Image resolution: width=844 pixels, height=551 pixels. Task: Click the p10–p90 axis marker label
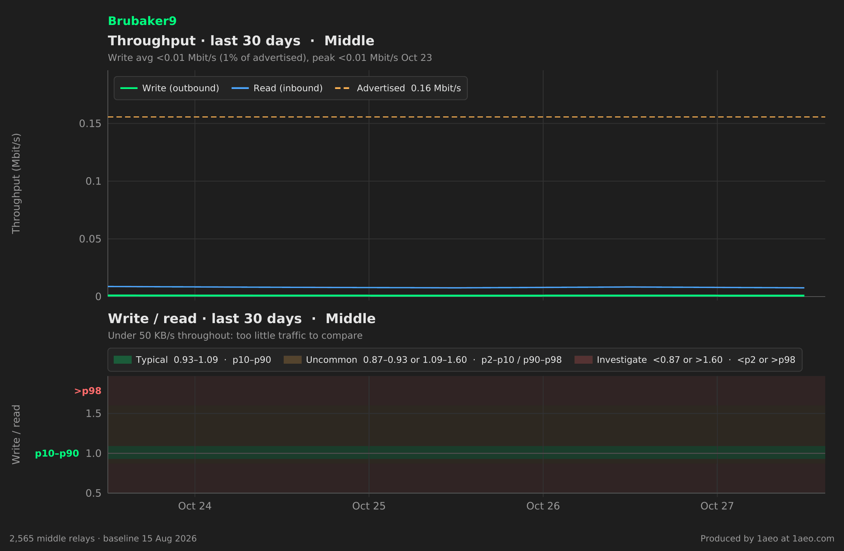tap(57, 453)
